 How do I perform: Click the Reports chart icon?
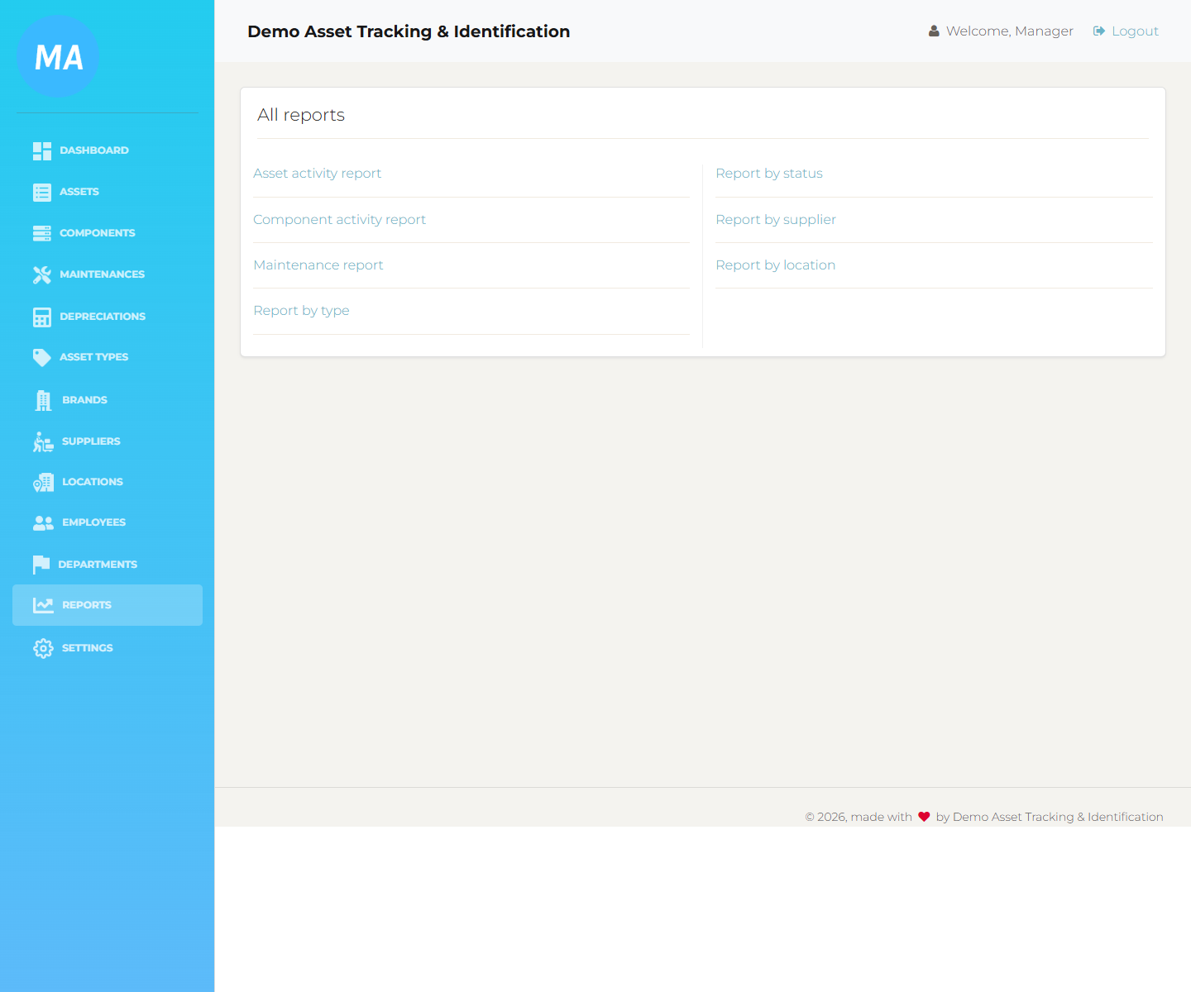point(43,605)
